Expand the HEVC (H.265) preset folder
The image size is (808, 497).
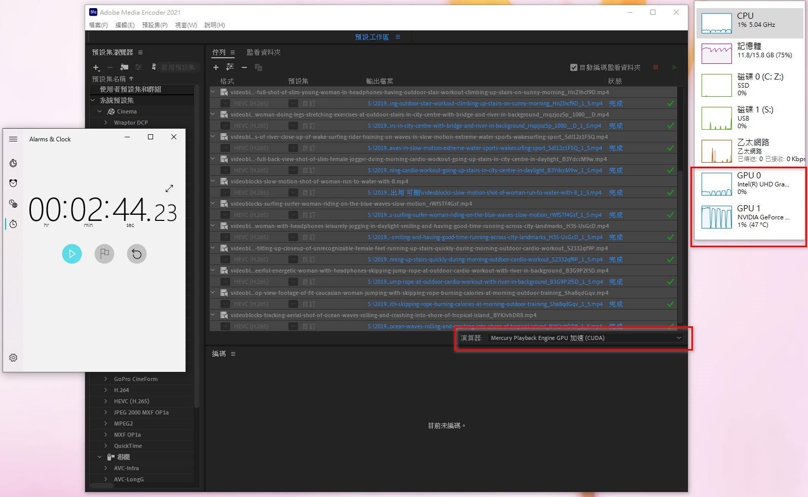click(105, 401)
